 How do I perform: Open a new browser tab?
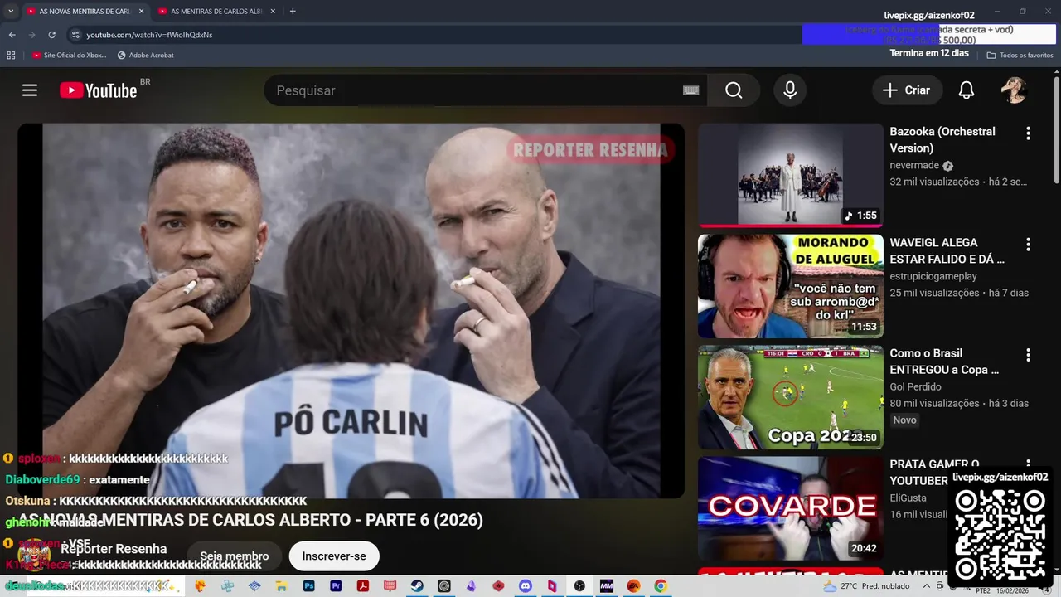point(293,12)
